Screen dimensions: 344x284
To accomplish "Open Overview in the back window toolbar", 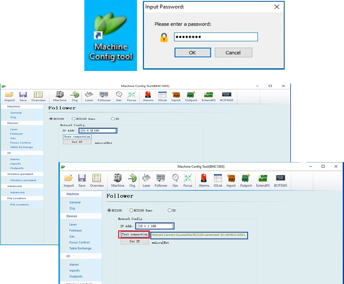I will click(x=38, y=96).
